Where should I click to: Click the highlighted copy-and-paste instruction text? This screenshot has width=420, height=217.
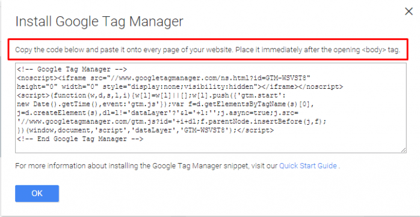click(x=208, y=50)
